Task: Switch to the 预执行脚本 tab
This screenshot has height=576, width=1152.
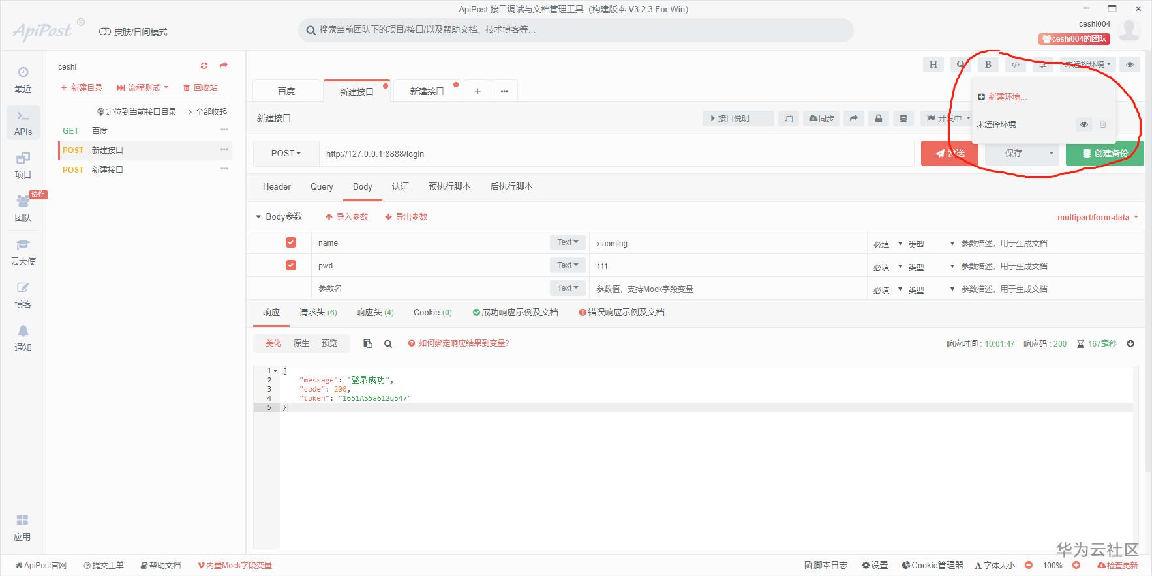Action: click(449, 186)
